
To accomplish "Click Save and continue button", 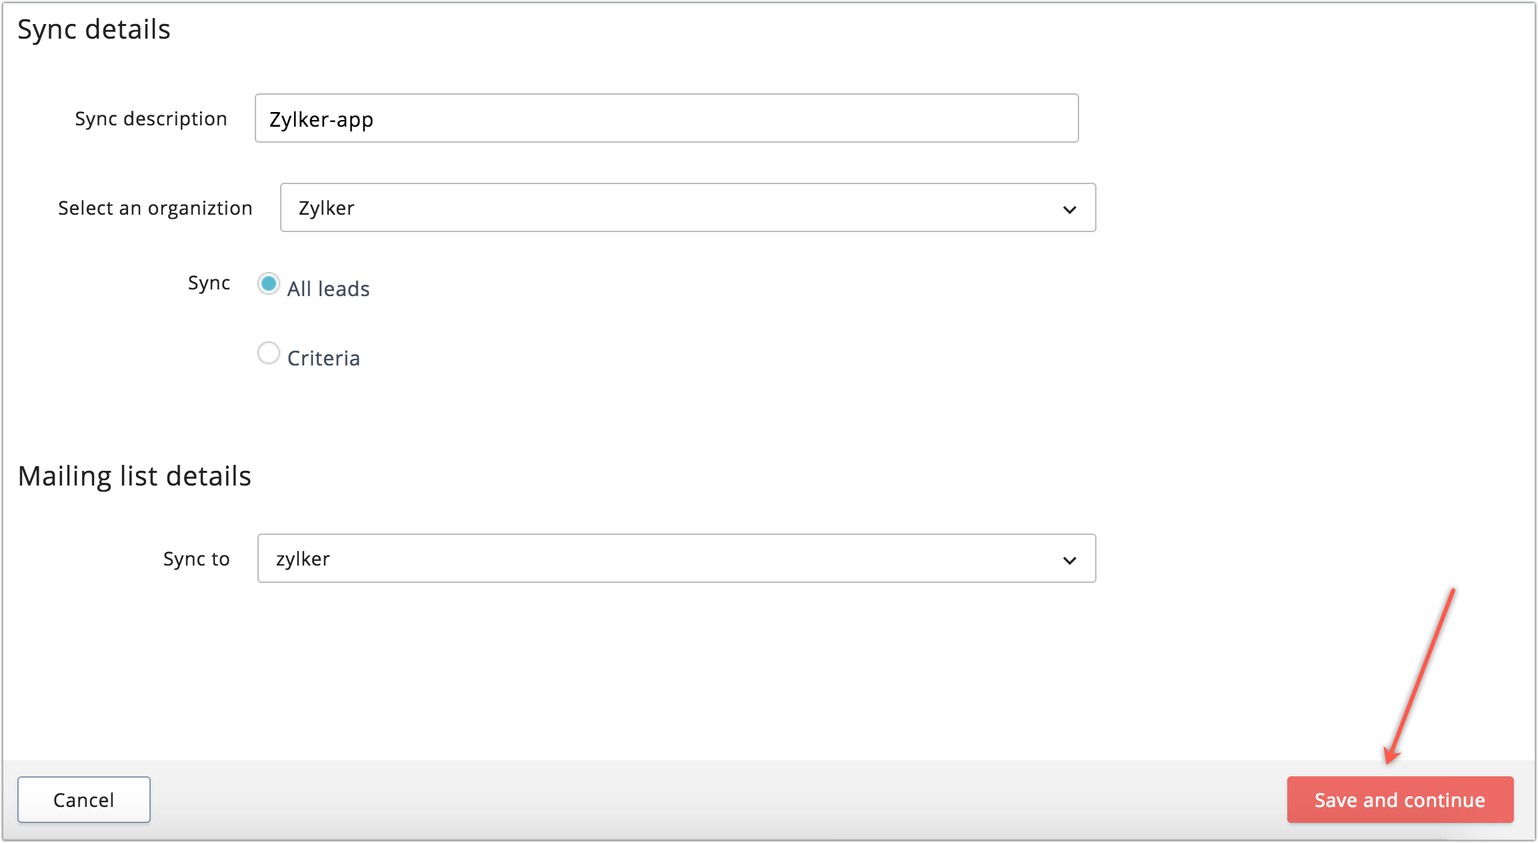I will tap(1399, 800).
